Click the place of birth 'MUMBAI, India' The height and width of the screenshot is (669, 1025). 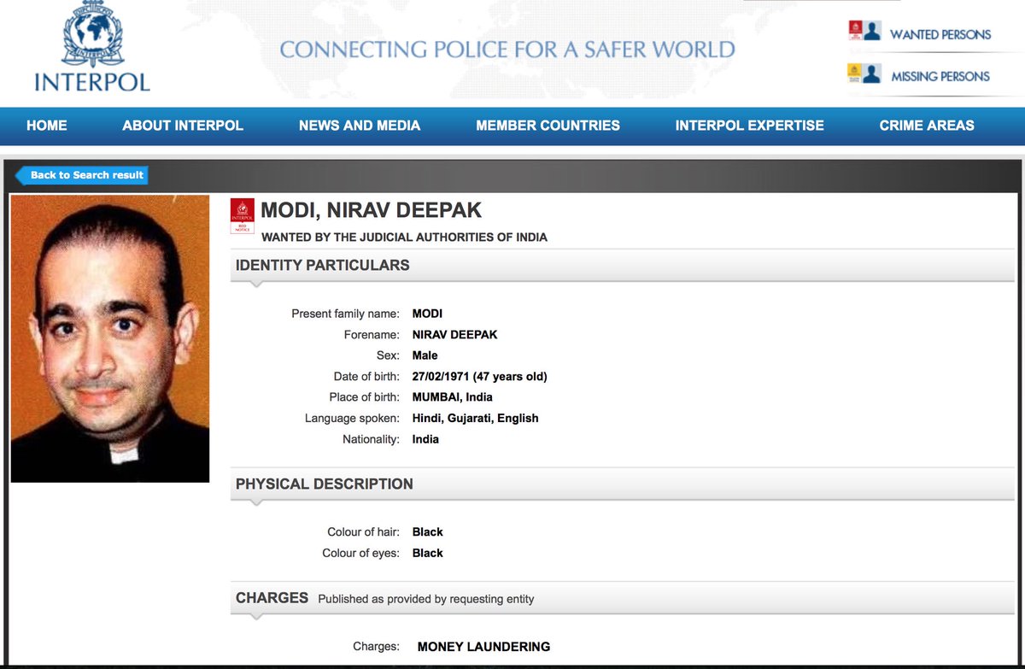tap(453, 397)
